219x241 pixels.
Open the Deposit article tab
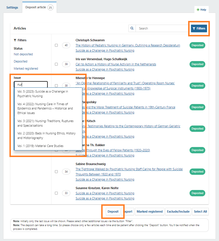coord(35,7)
